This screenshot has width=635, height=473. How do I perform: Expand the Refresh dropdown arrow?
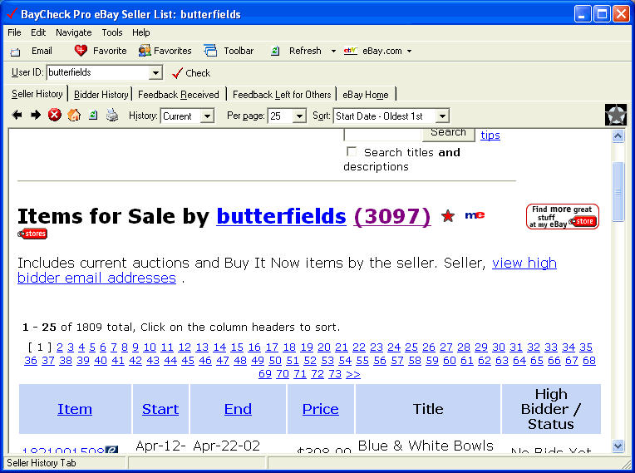(333, 51)
